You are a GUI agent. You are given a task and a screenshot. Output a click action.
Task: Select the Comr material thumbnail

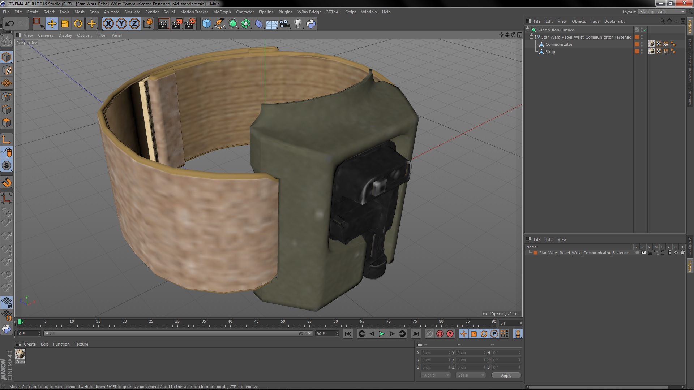point(20,356)
